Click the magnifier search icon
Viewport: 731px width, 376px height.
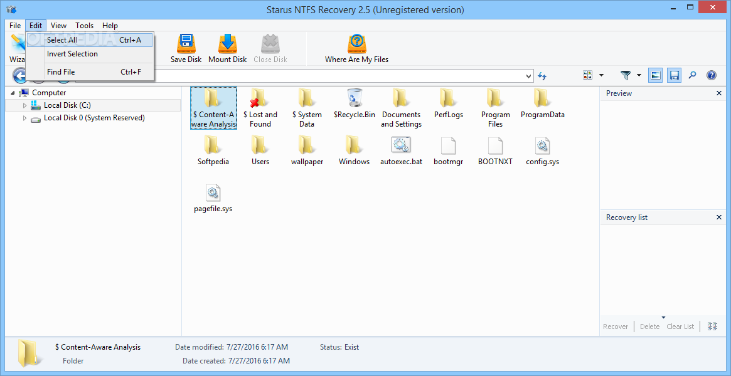tap(693, 75)
